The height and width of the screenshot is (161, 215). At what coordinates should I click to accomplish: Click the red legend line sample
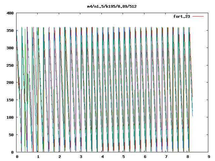point(198,16)
